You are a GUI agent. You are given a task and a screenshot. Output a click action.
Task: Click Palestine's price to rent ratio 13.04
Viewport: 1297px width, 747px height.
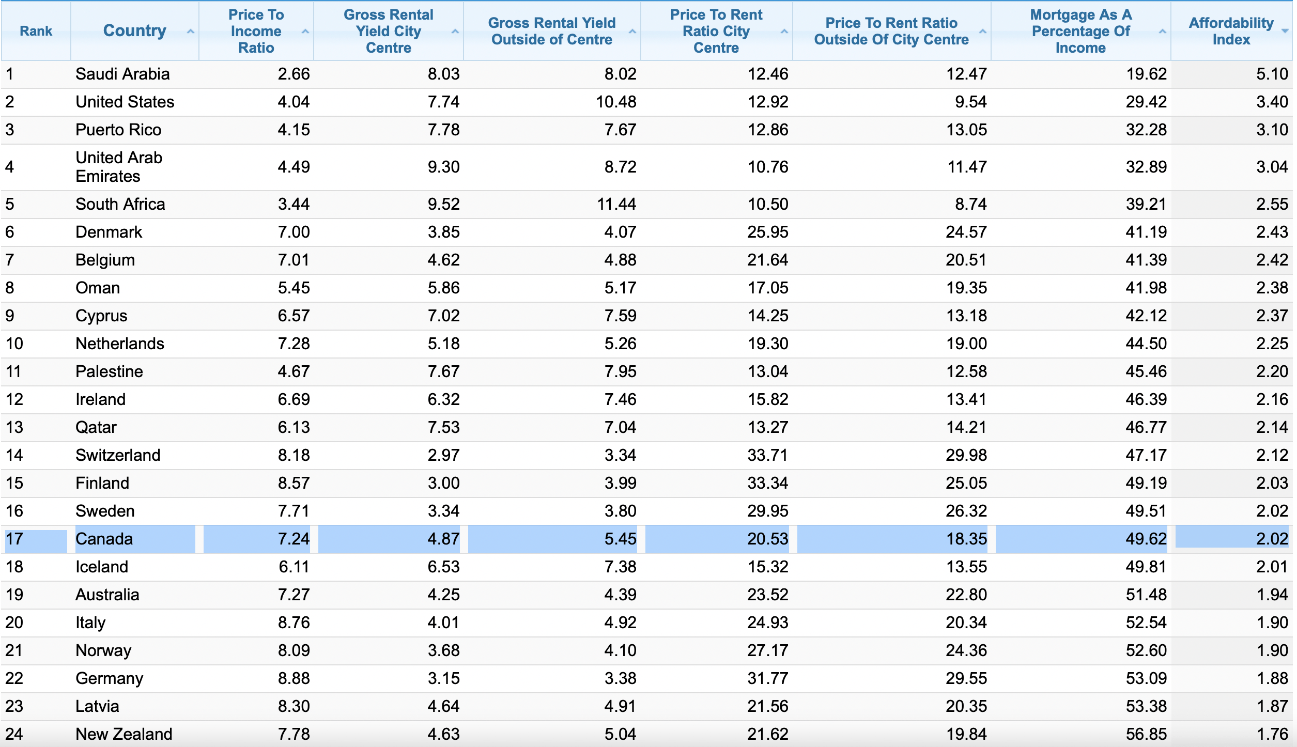tap(767, 371)
